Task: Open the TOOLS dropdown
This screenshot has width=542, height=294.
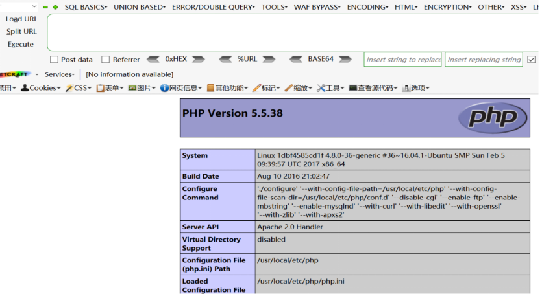Action: point(275,7)
